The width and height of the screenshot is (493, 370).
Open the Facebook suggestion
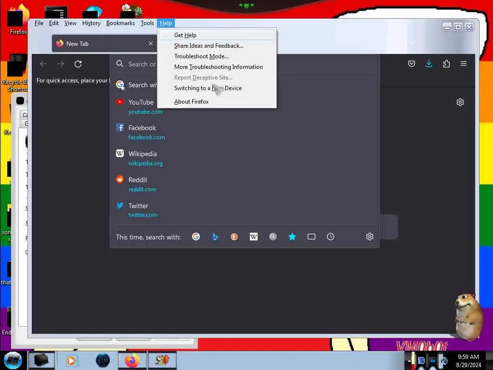click(245, 132)
